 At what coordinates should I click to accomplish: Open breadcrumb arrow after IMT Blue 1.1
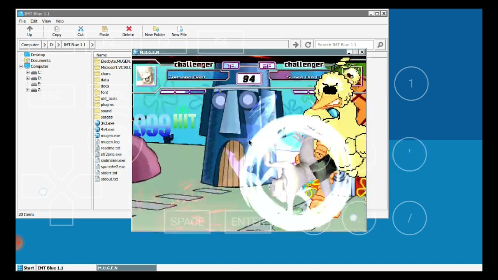coord(92,45)
